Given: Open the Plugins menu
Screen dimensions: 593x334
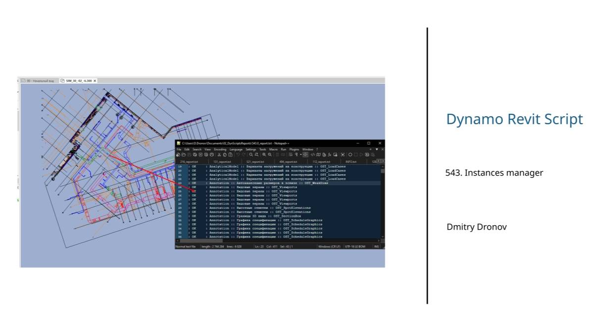Looking at the screenshot, I should click(294, 149).
